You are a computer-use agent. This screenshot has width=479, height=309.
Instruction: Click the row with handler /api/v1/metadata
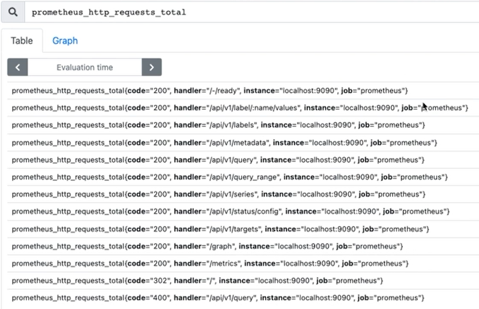coord(224,142)
